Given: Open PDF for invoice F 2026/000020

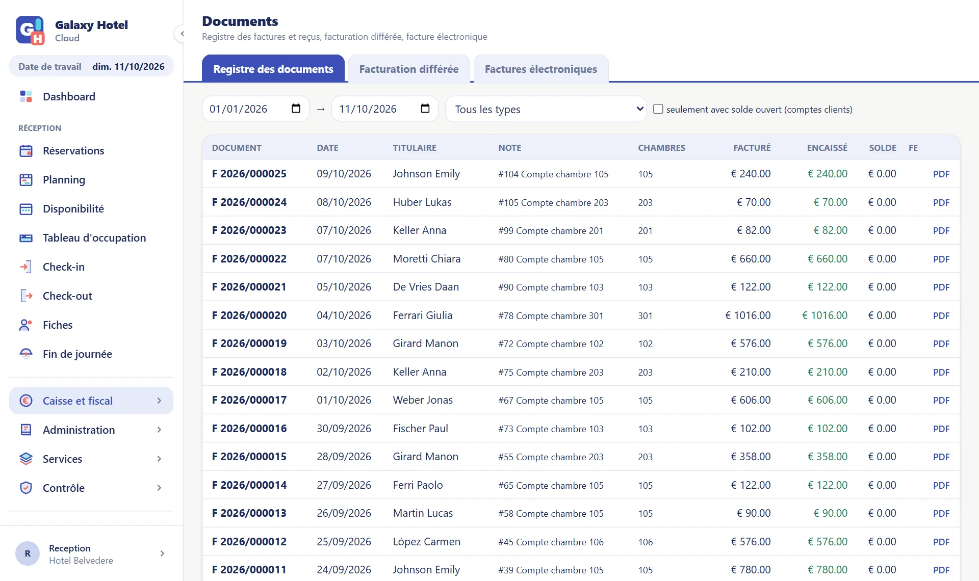Looking at the screenshot, I should [x=941, y=315].
